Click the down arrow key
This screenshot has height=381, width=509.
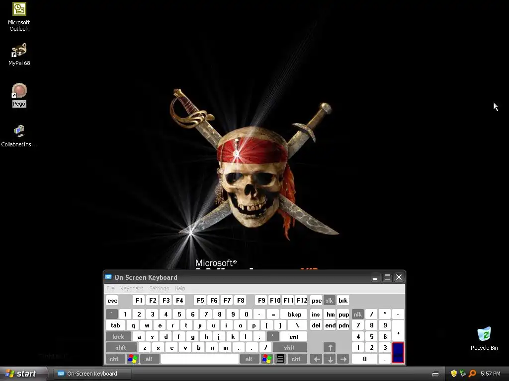pos(330,359)
